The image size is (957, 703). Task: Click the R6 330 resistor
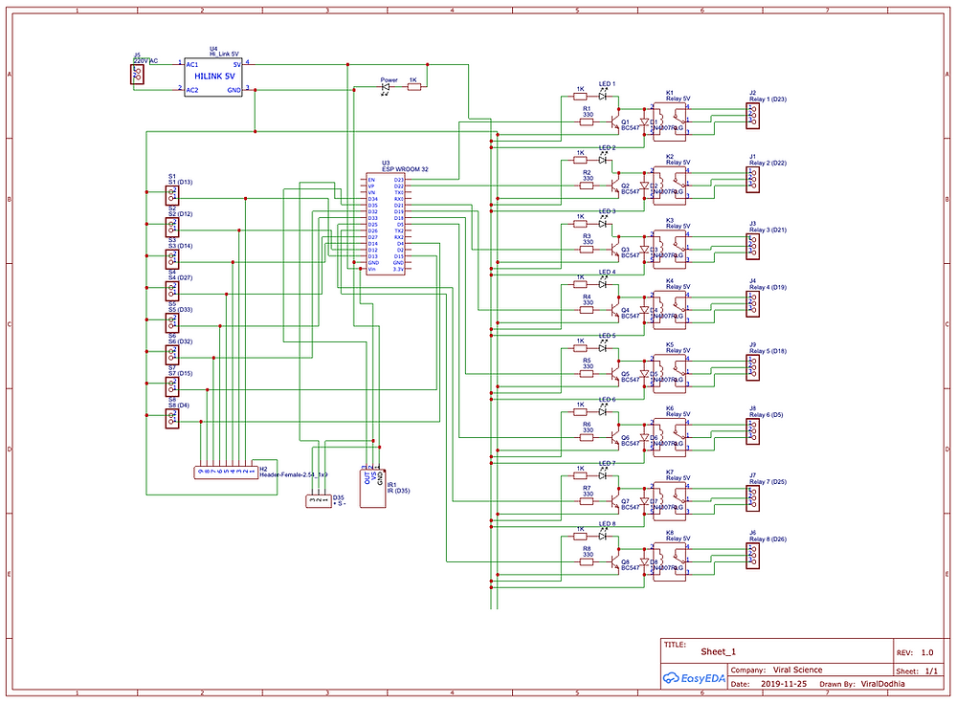click(x=587, y=437)
